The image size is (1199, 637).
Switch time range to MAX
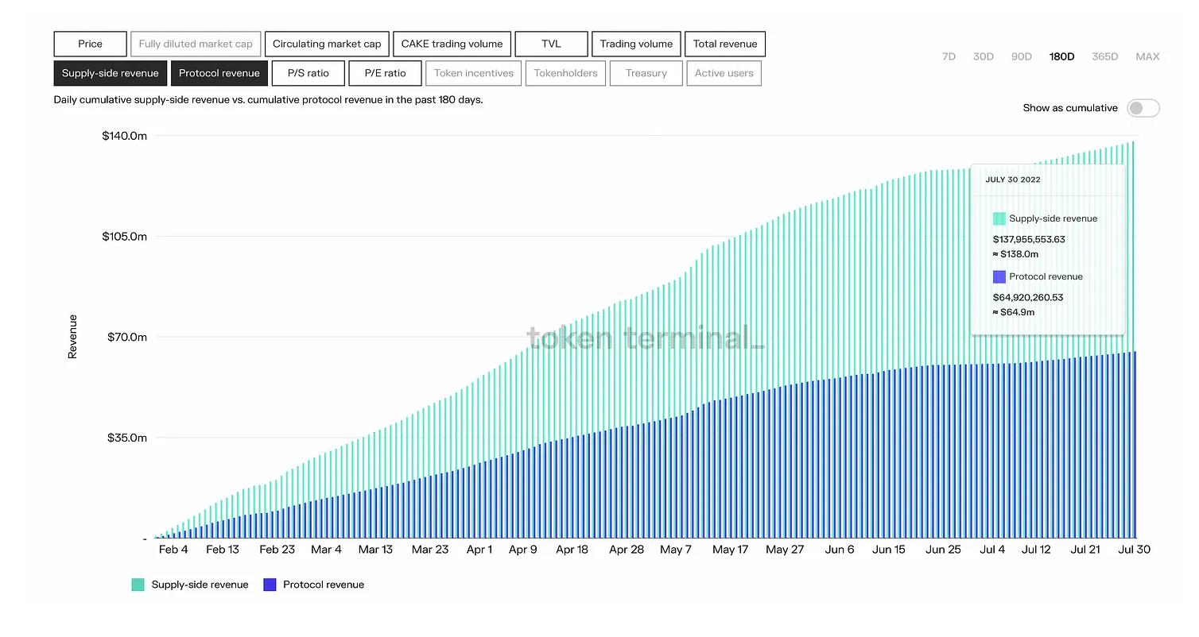coord(1147,56)
